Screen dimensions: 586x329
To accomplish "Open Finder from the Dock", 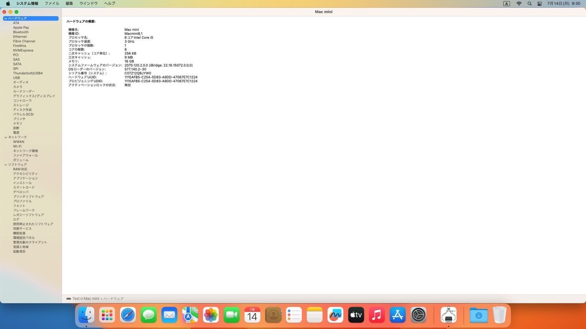I will [x=86, y=315].
